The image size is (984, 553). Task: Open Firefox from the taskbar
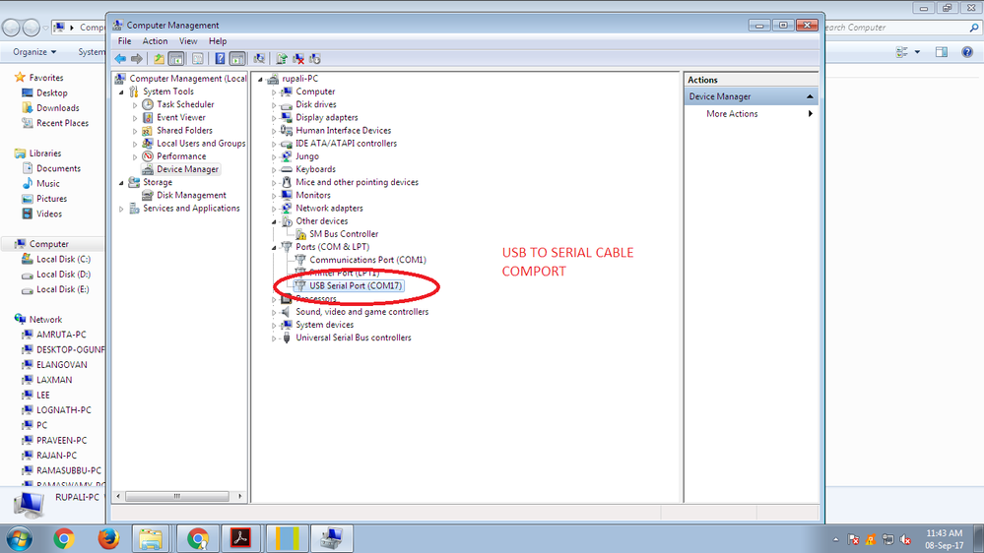coord(108,538)
